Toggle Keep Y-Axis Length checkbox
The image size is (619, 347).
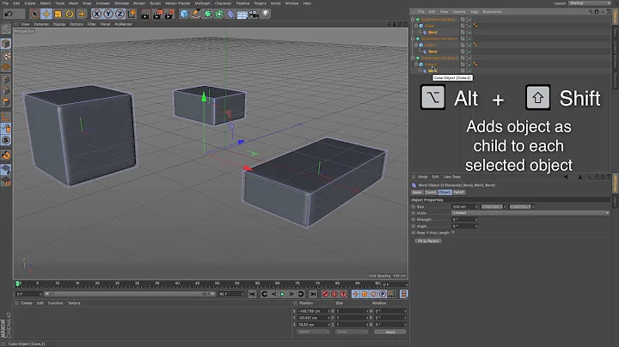(453, 233)
